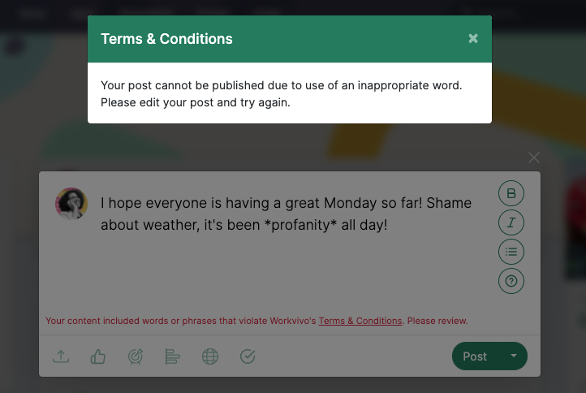Insert a bulleted list via list icon
The image size is (586, 393).
[x=511, y=252]
